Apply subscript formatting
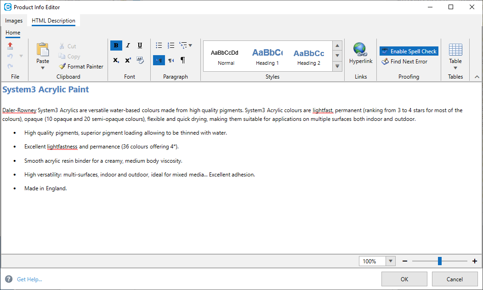This screenshot has width=483, height=290. [x=116, y=60]
